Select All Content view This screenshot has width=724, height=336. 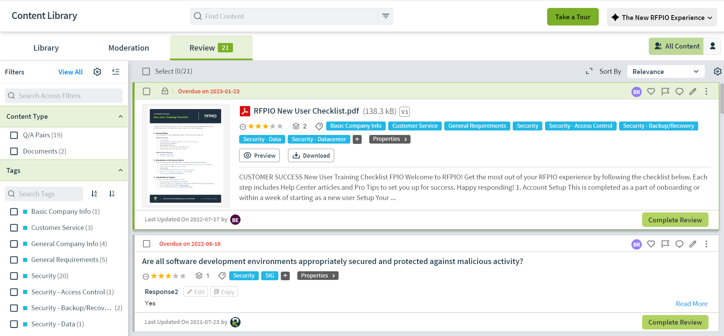click(677, 46)
